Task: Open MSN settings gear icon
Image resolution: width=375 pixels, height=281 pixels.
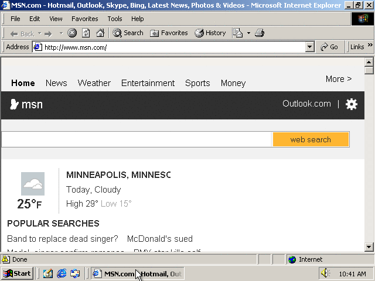Action: coord(352,104)
